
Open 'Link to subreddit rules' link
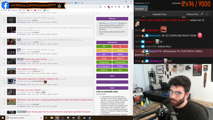click(107, 92)
